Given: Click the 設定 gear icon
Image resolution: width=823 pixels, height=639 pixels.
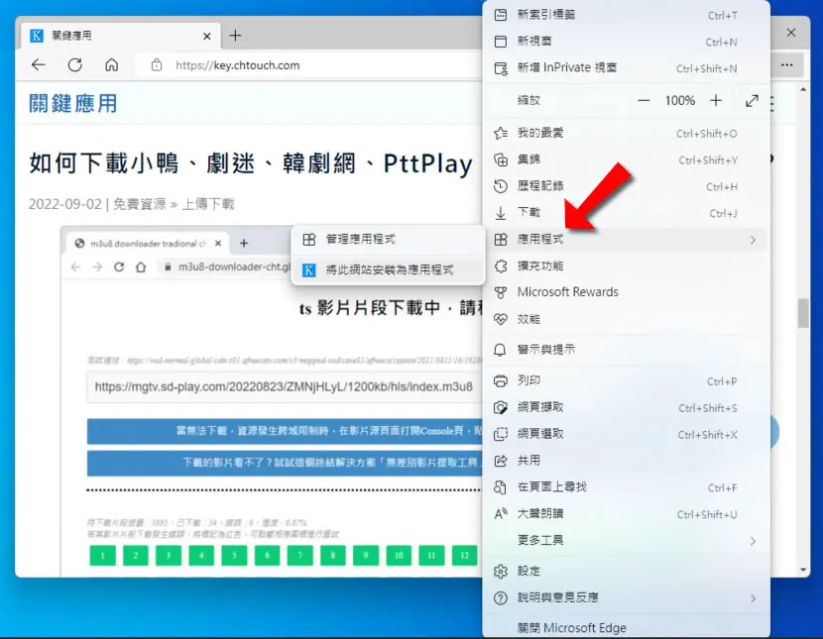Looking at the screenshot, I should [501, 572].
